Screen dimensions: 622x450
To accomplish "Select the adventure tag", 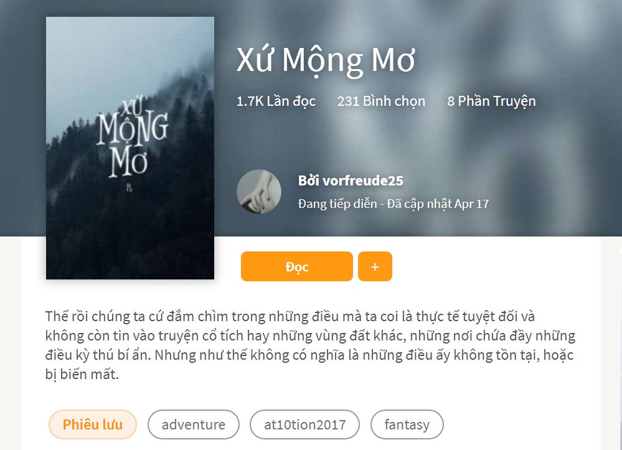I will pos(194,424).
